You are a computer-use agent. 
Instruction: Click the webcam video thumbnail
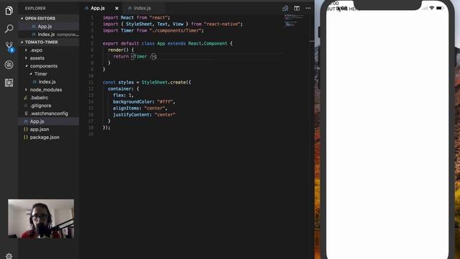point(41,219)
